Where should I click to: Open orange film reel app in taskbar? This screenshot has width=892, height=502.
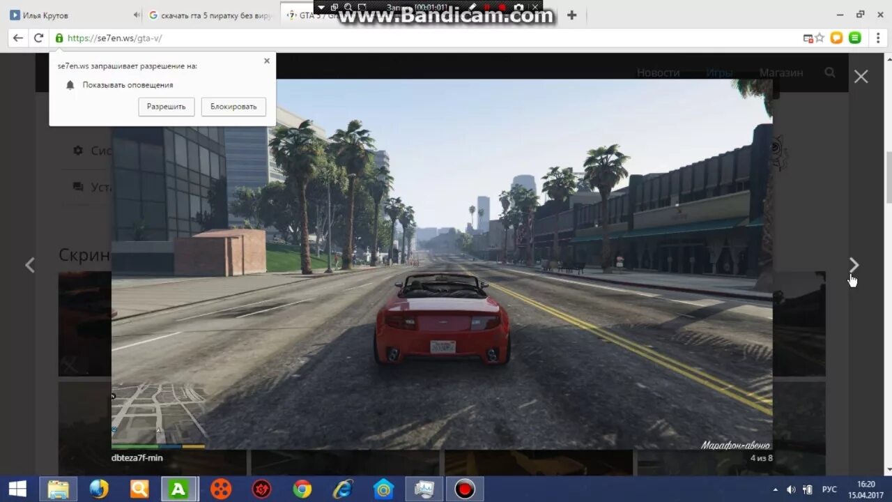[220, 489]
